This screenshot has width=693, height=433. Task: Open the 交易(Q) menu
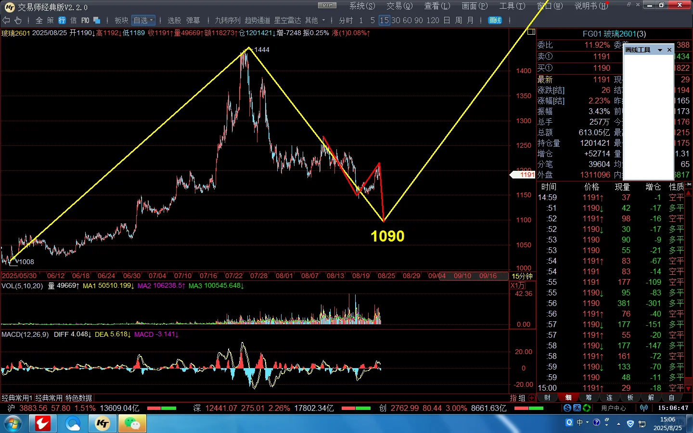point(399,6)
